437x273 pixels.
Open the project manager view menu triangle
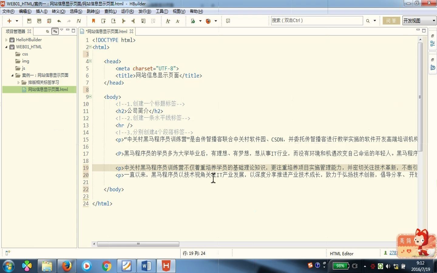pos(62,30)
